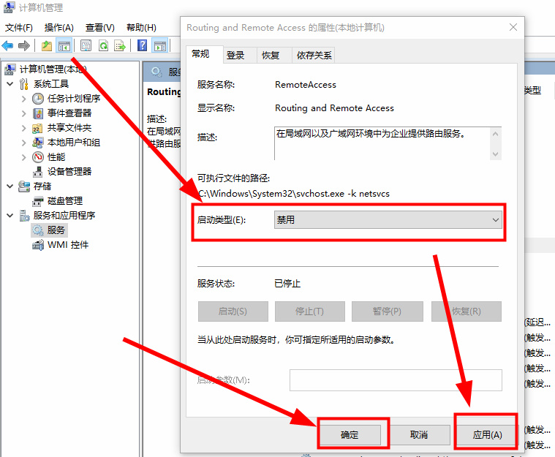Screen dimensions: 555x457
Task: Click the refresh toolbar icon
Action: 103,45
